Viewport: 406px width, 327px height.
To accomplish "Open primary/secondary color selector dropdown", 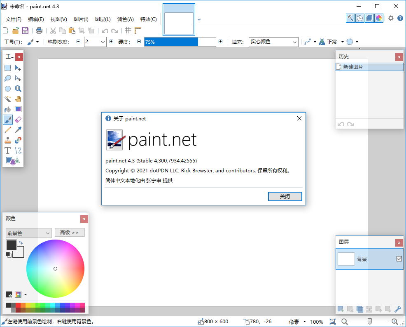I will pos(29,233).
